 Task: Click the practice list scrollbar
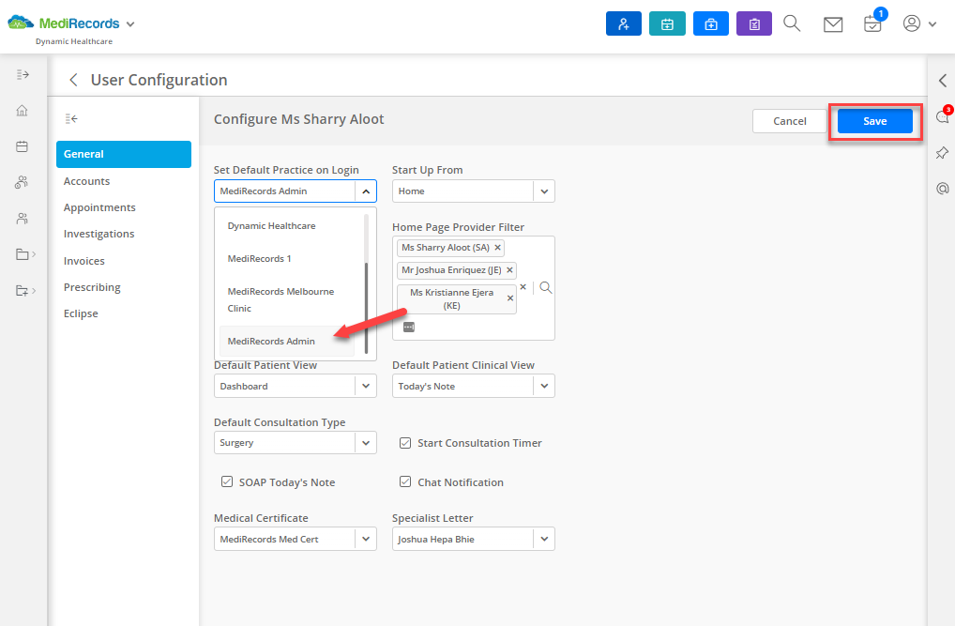click(367, 308)
